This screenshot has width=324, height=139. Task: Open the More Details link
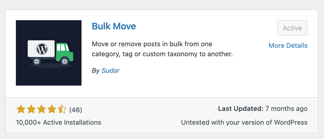(x=288, y=45)
